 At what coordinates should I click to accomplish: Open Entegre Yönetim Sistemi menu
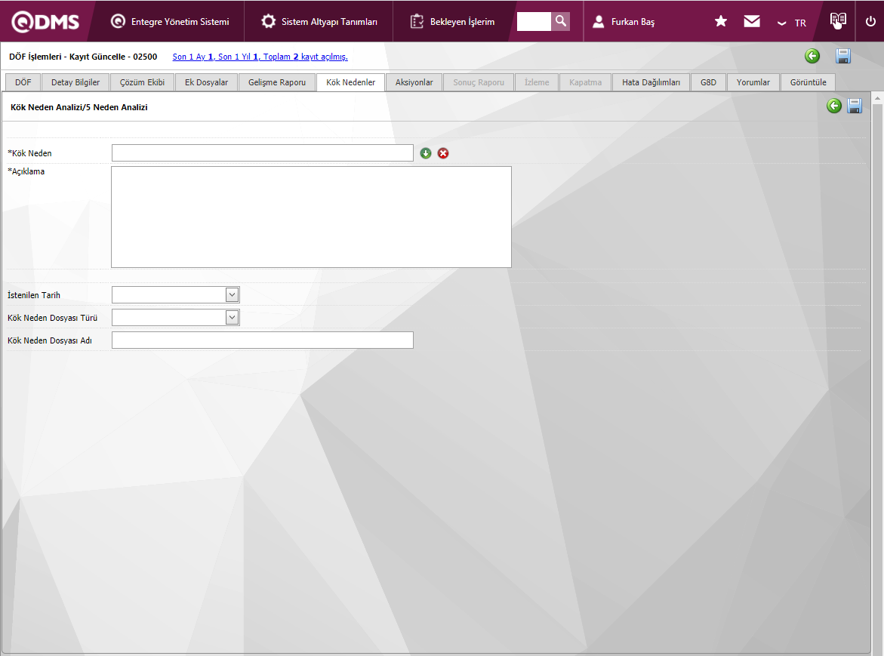pos(170,21)
